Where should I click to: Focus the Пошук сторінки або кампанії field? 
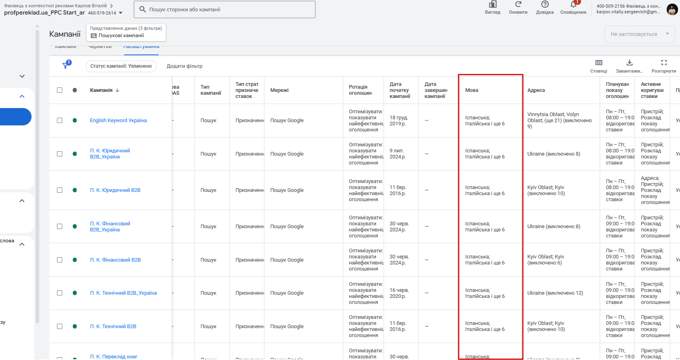225,9
